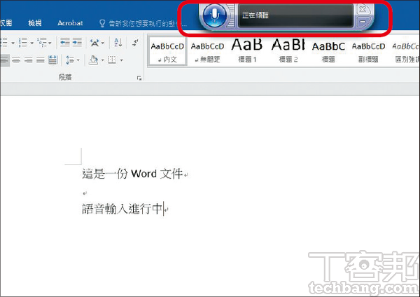Click the 段落 group label
420x297 pixels.
coord(65,77)
